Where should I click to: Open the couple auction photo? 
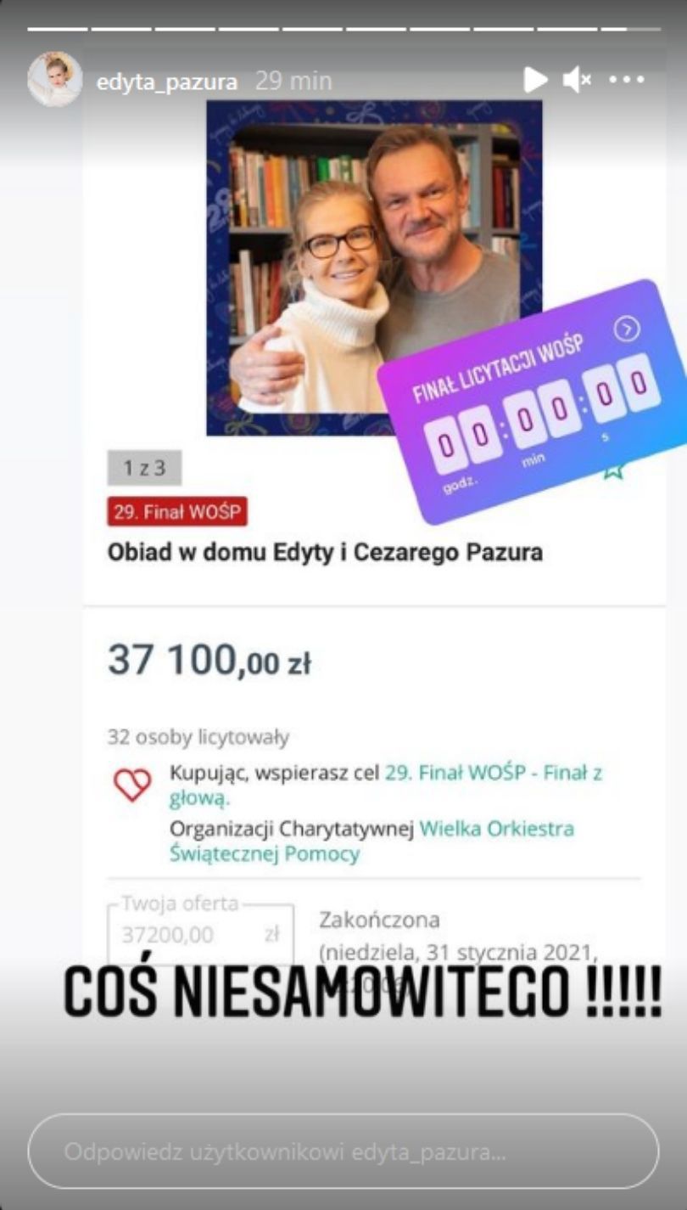coord(374,268)
